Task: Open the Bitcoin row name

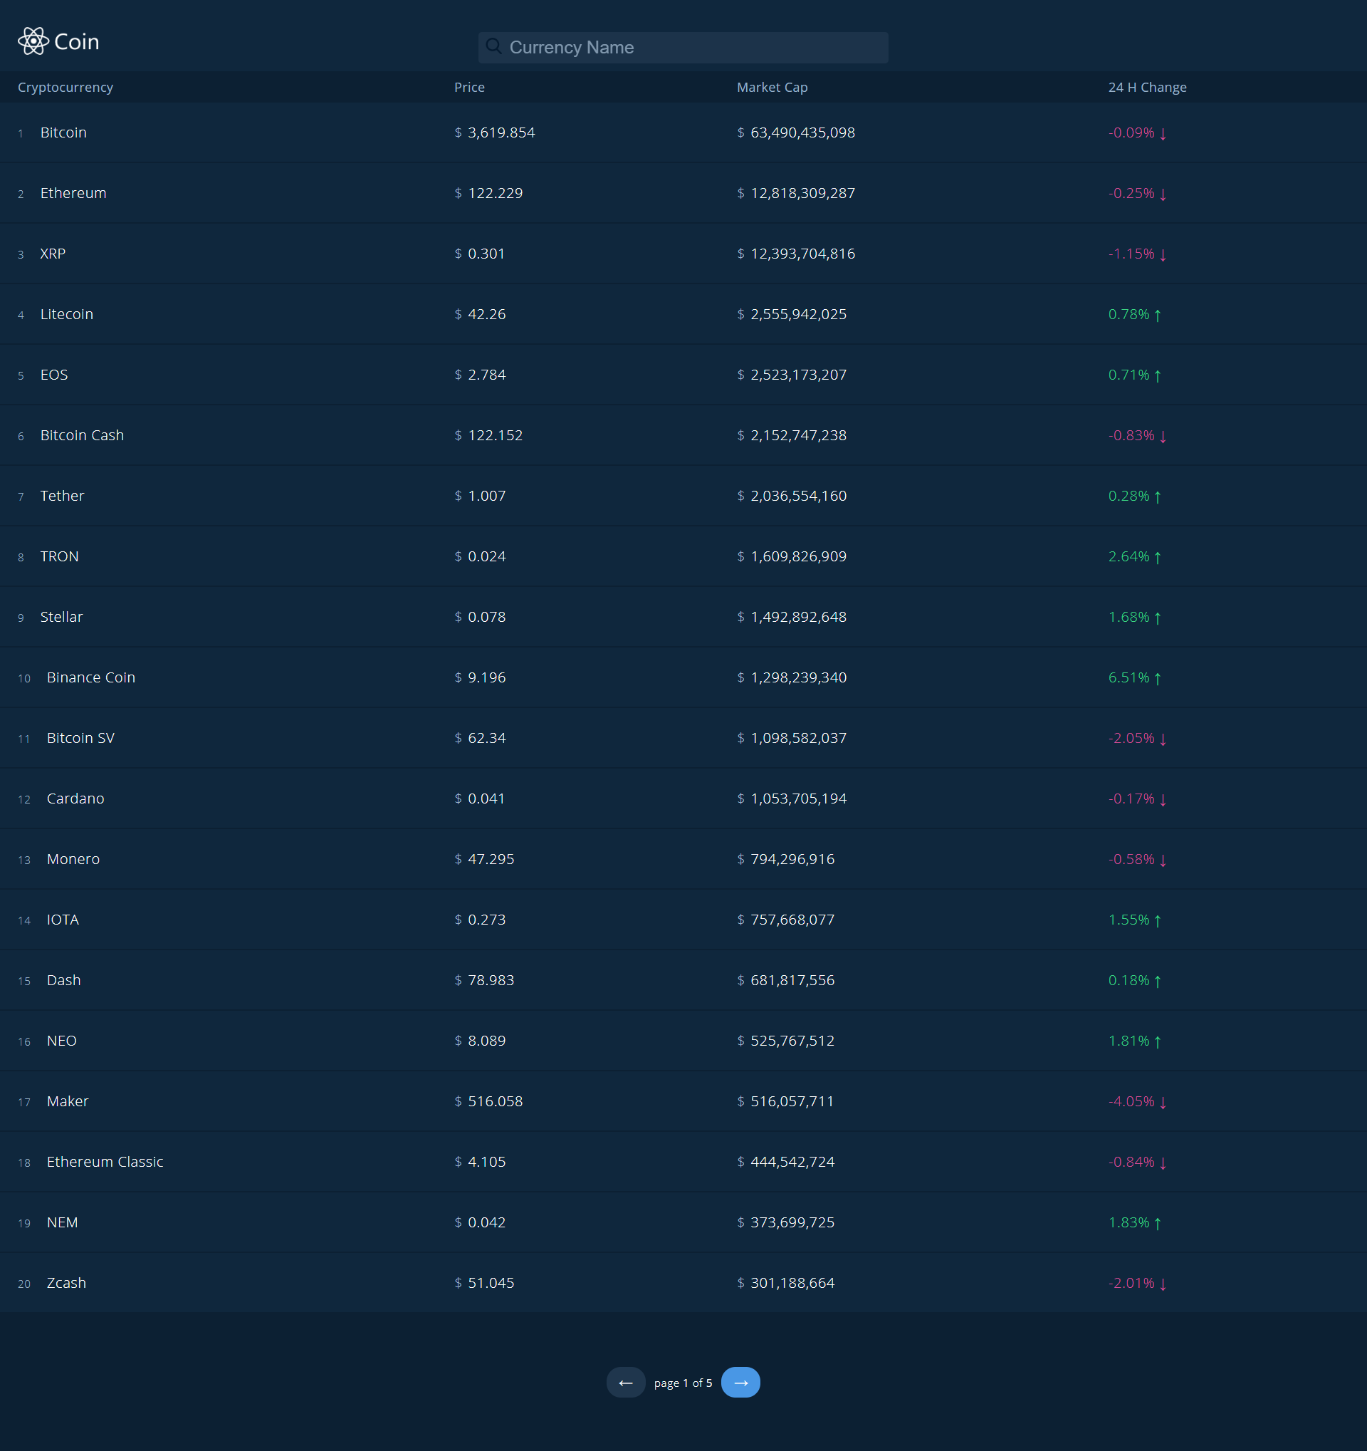Action: pyautogui.click(x=63, y=132)
